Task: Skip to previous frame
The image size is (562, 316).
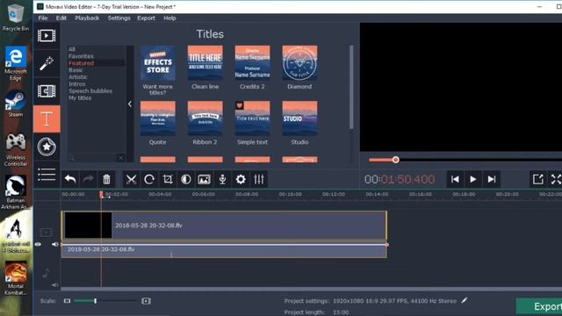Action: [x=455, y=179]
